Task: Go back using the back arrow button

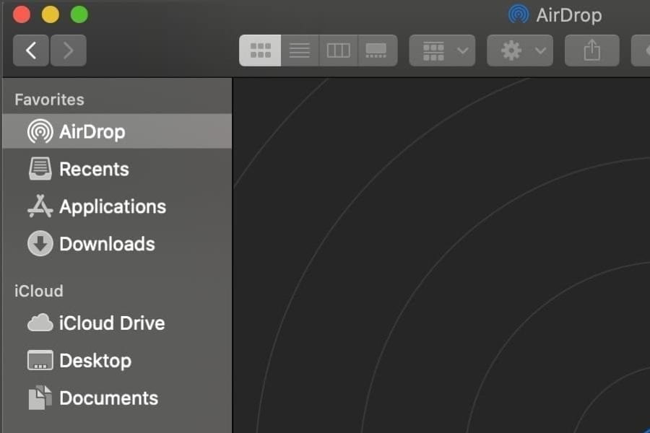Action: (x=30, y=50)
